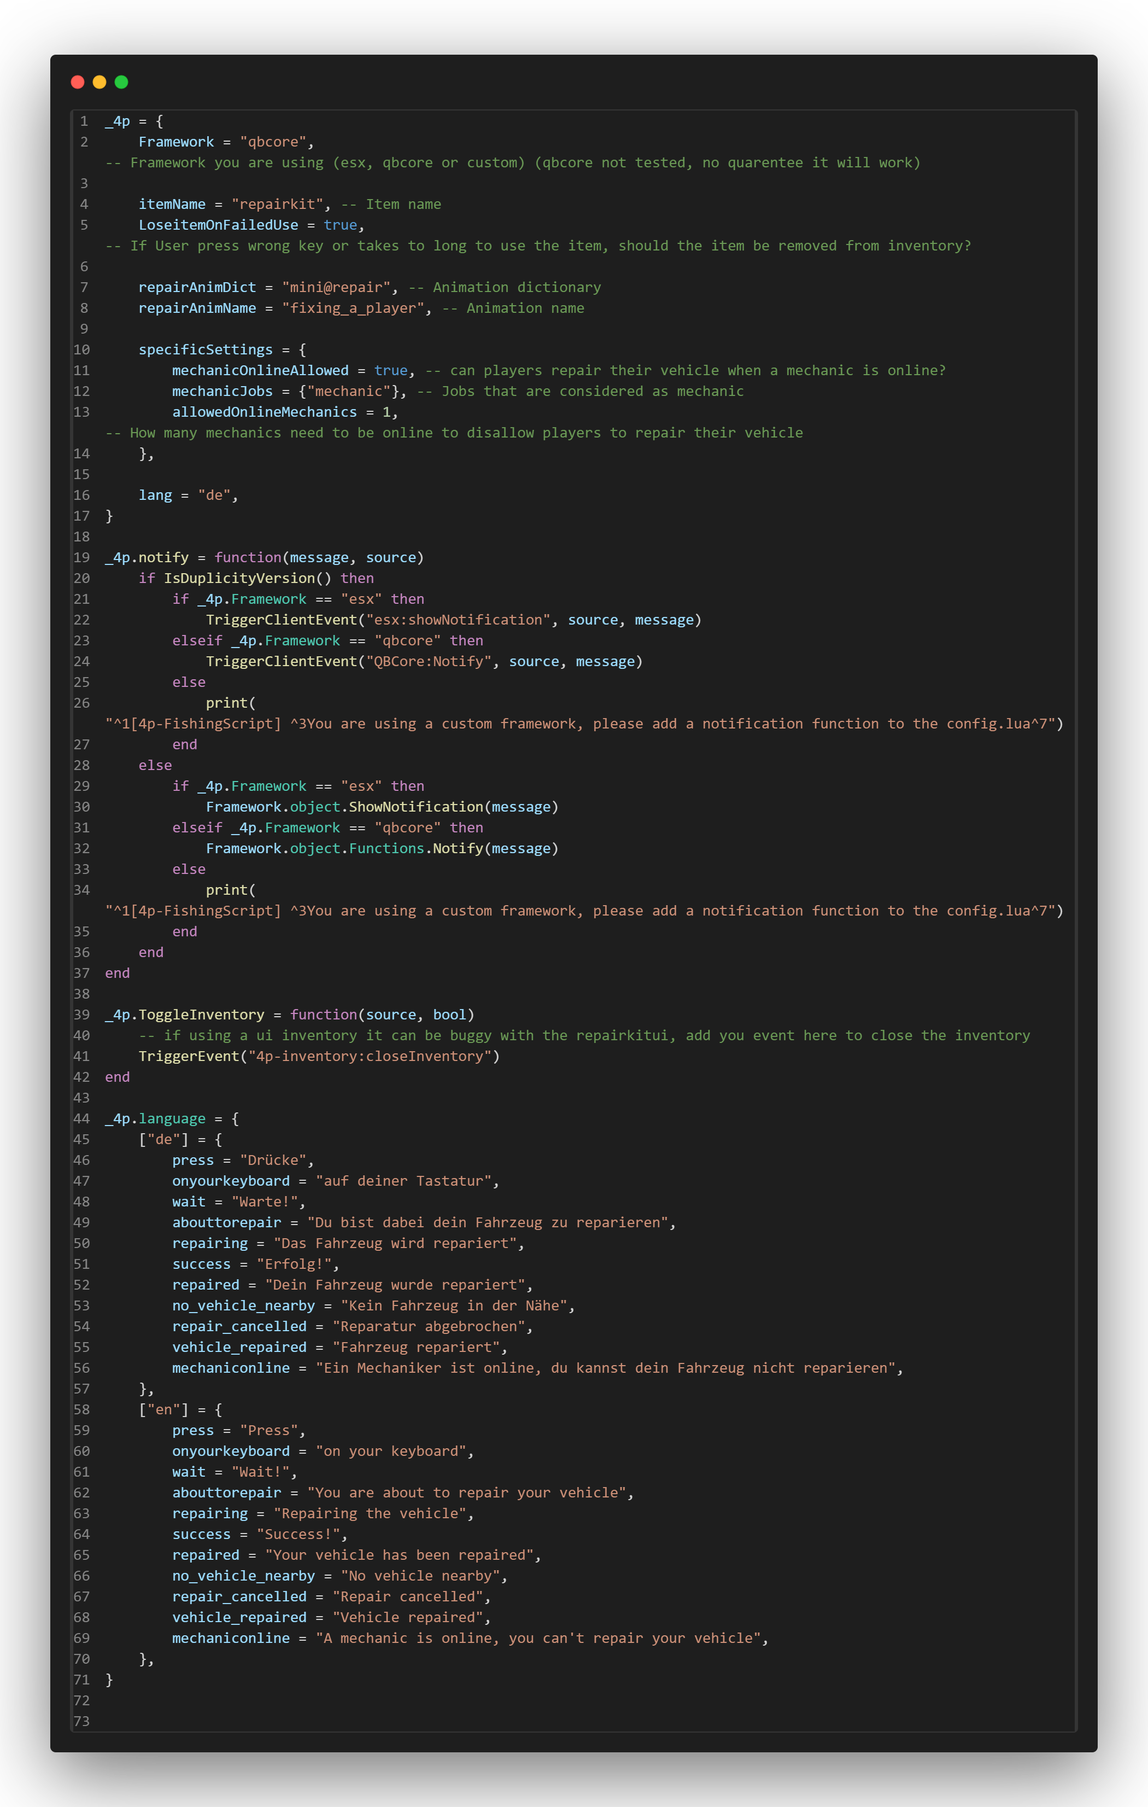The height and width of the screenshot is (1807, 1148).
Task: Click "Repairing the vehicle" string
Action: click(x=370, y=1514)
